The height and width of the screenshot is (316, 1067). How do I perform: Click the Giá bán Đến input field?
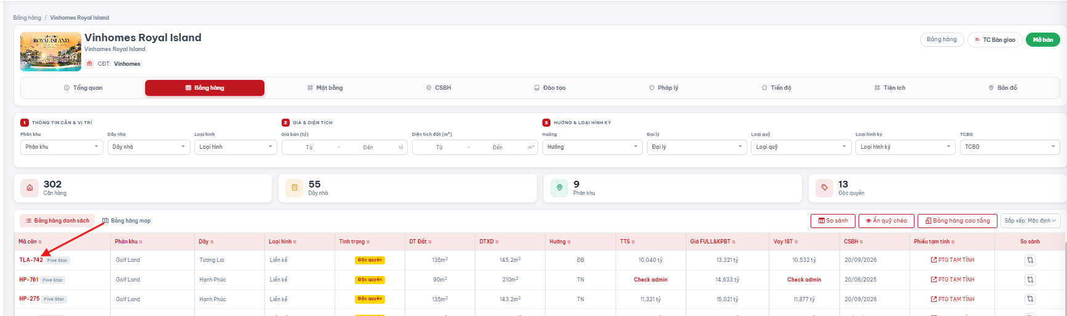(368, 148)
